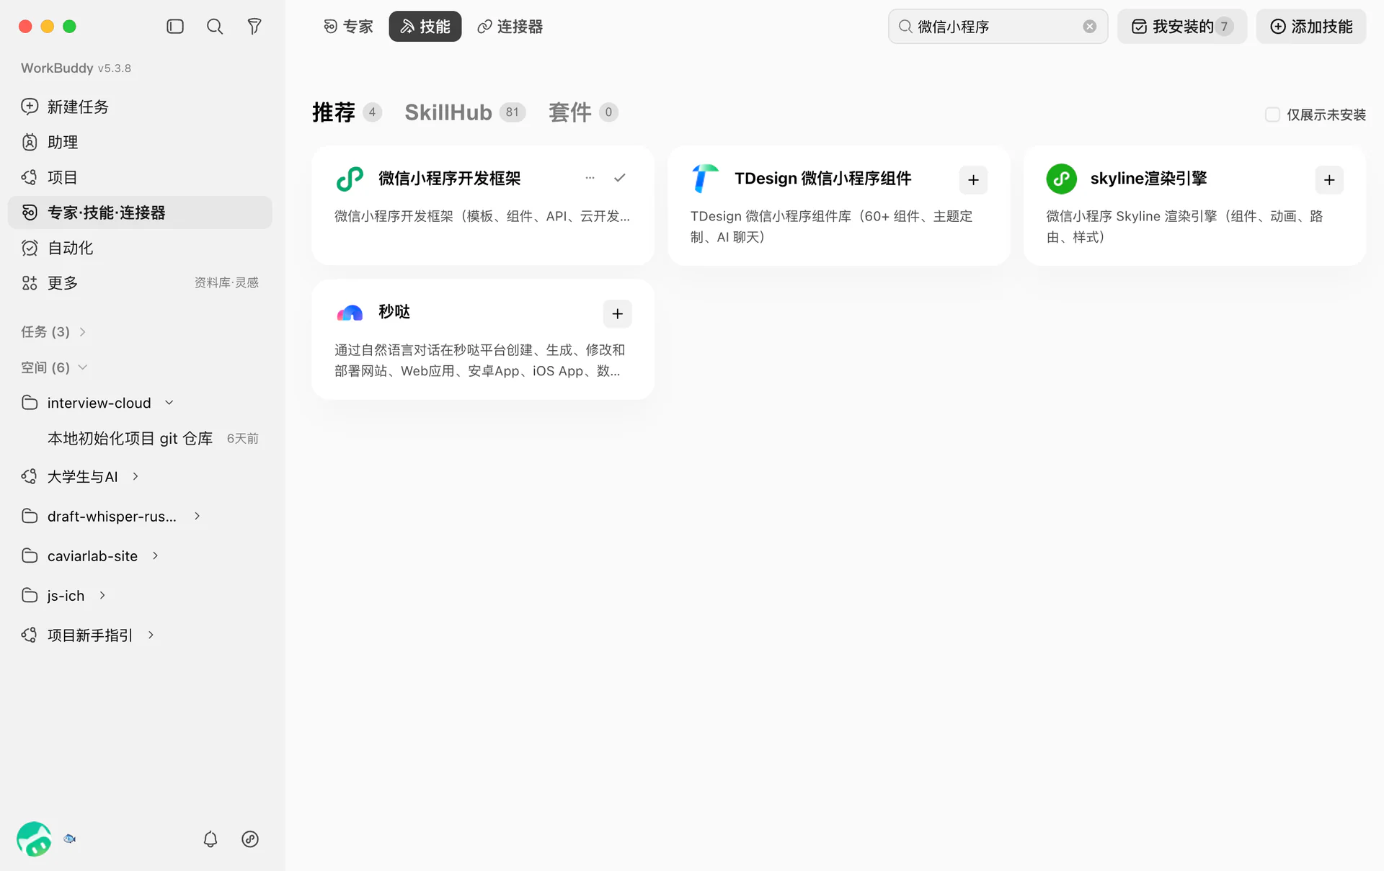
Task: Open the 秒哒 skill card description
Action: 480,360
